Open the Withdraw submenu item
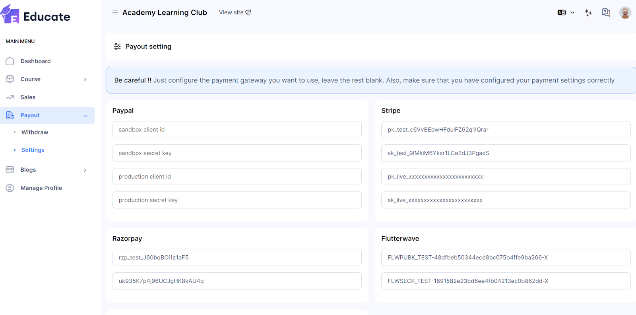Screen dimensions: 636x315 pos(35,132)
